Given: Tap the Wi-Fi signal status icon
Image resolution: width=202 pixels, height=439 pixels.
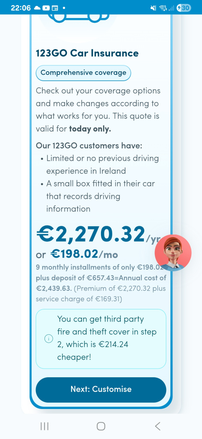Looking at the screenshot, I should tap(163, 8).
